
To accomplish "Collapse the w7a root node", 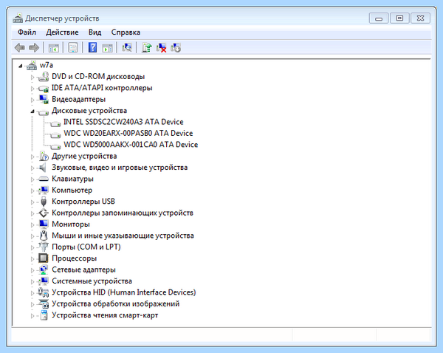I will pos(21,66).
